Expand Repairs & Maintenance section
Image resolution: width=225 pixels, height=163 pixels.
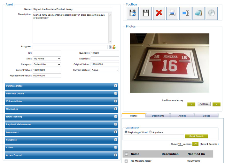(x=116, y=124)
